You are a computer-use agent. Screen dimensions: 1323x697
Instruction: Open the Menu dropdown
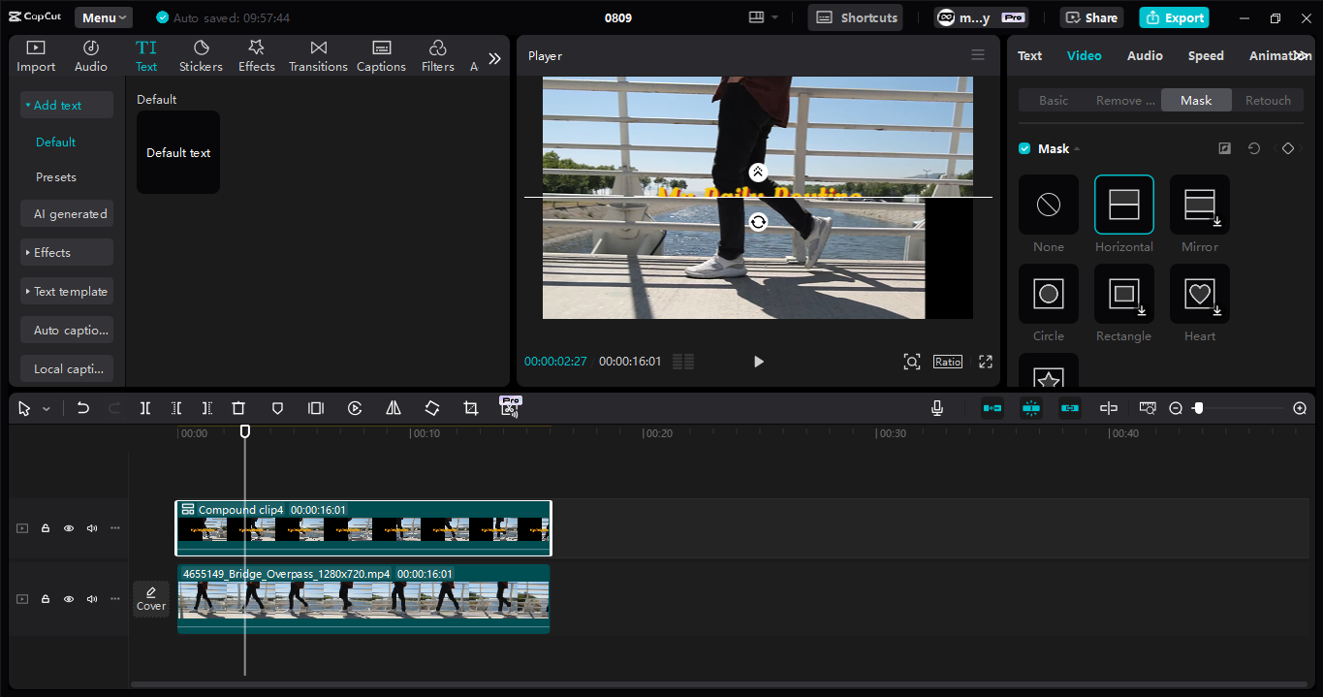coord(104,17)
